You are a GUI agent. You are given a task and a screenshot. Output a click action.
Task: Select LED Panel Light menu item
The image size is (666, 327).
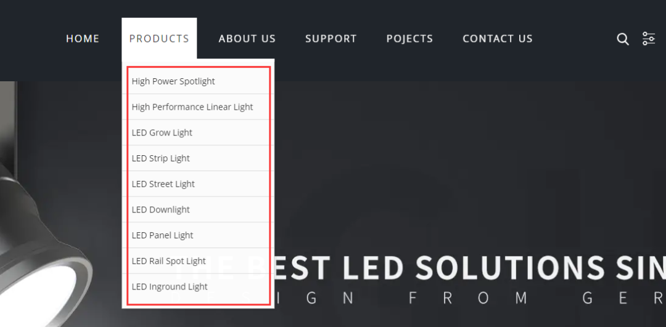pos(163,235)
